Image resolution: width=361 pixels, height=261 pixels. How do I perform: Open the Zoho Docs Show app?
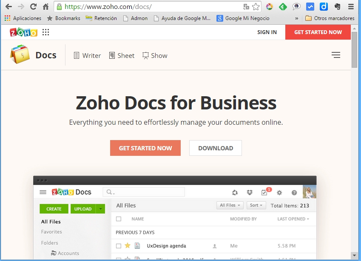coord(155,55)
